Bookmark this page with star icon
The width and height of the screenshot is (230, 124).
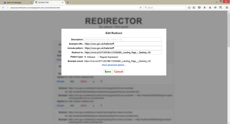point(189,7)
